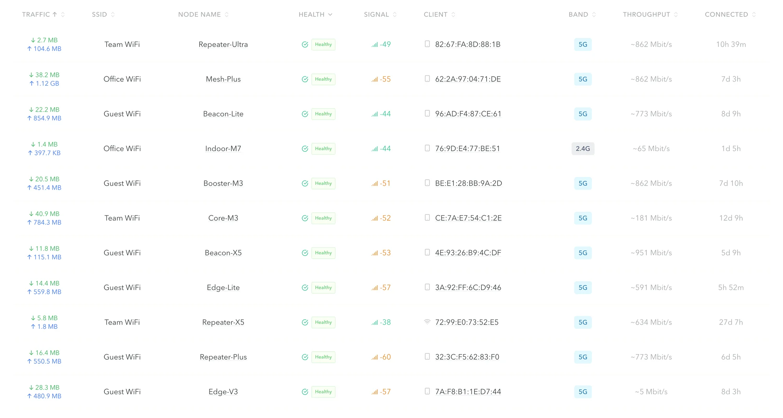Click health check icon for Repeater-Ultra
The width and height of the screenshot is (783, 418).
click(305, 45)
